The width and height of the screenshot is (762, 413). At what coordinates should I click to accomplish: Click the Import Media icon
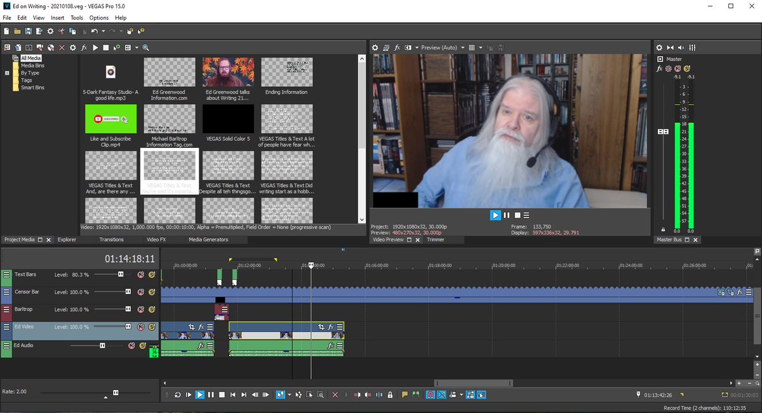[18, 48]
